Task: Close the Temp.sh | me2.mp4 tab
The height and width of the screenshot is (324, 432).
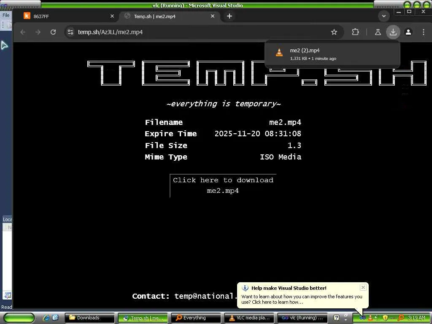Action: (213, 16)
